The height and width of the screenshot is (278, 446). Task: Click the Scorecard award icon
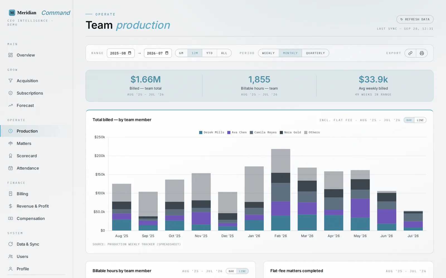(x=11, y=156)
